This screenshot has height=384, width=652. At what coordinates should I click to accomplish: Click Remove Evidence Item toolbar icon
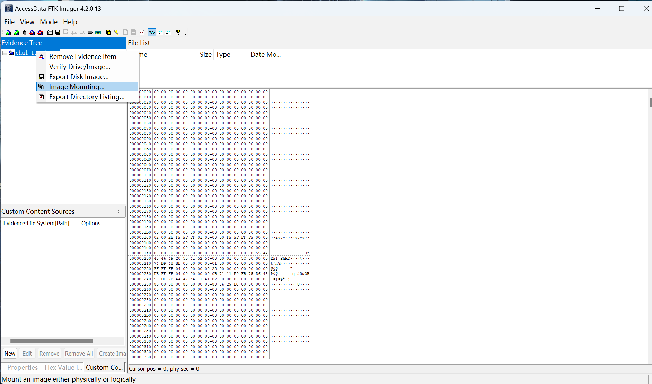coord(32,33)
